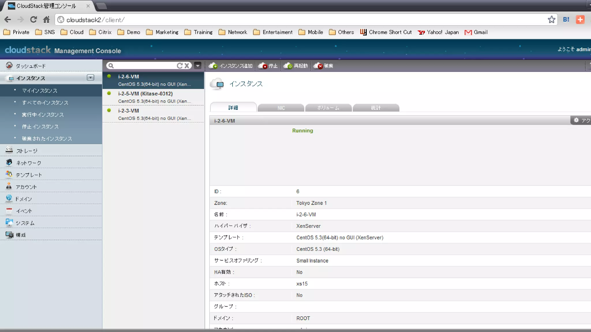Image resolution: width=591 pixels, height=332 pixels.
Task: Click the Reboot instance toolbar icon
Action: click(288, 66)
